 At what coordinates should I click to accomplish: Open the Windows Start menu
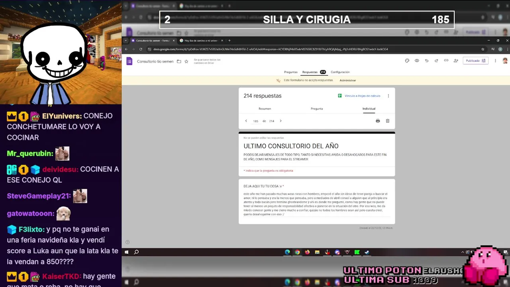point(126,252)
